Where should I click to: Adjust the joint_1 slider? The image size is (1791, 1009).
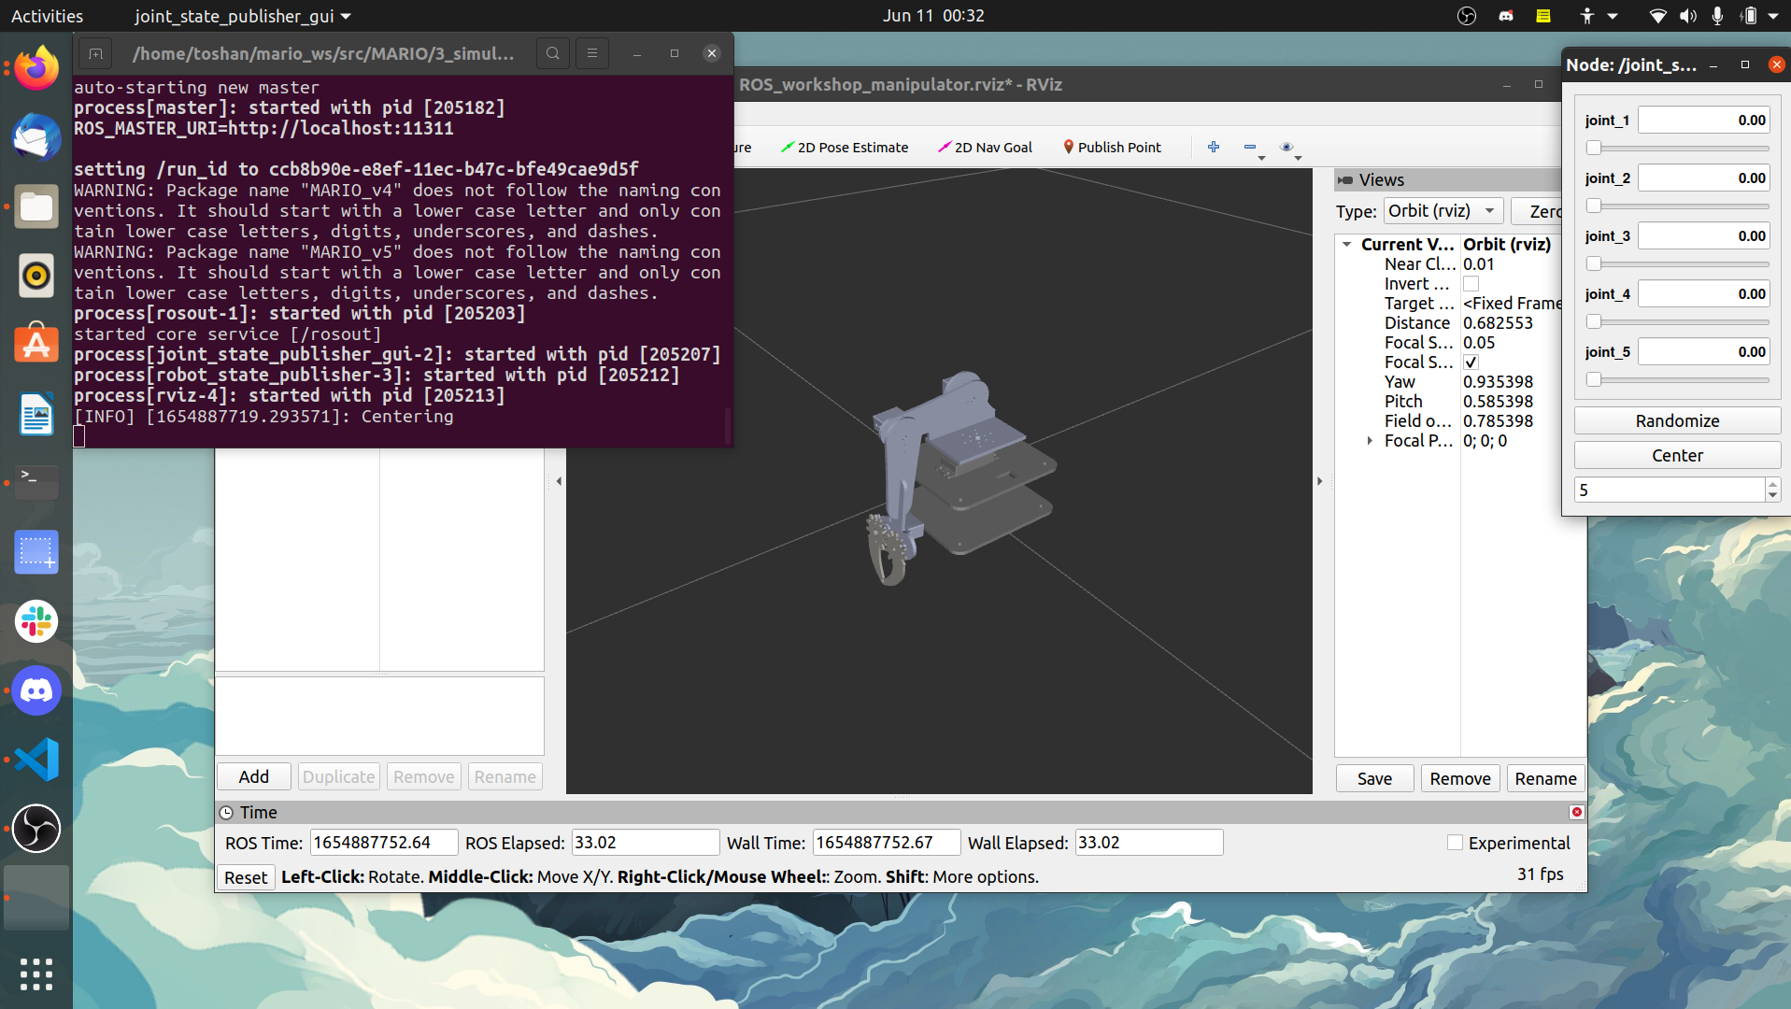[x=1677, y=148]
